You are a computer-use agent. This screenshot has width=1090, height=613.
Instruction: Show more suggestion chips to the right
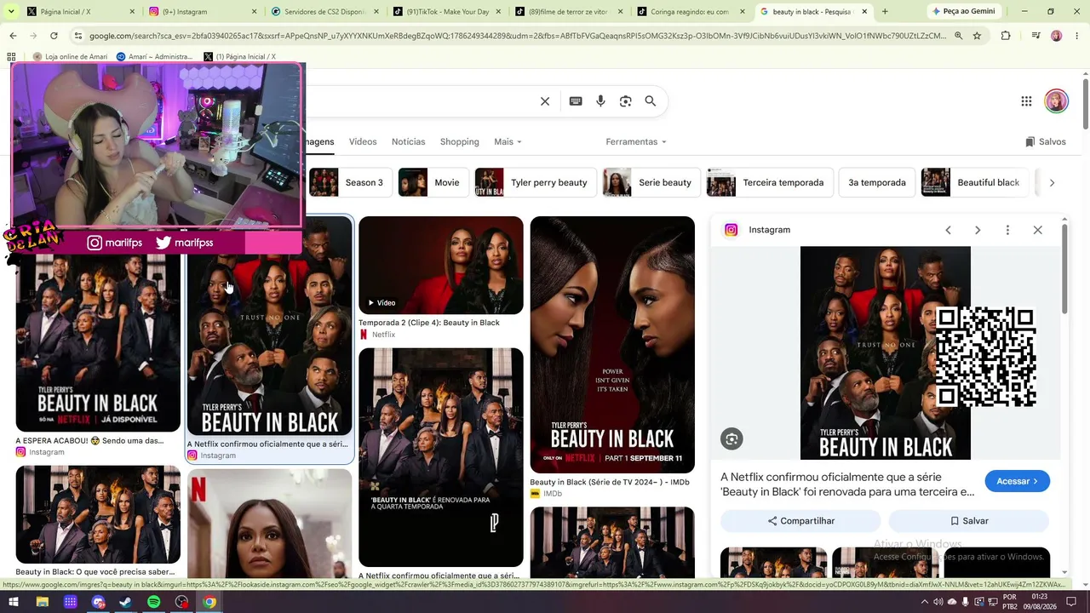tap(1052, 182)
